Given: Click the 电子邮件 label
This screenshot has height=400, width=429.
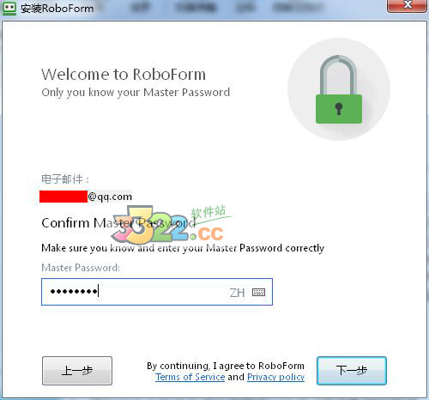Looking at the screenshot, I should click(65, 179).
